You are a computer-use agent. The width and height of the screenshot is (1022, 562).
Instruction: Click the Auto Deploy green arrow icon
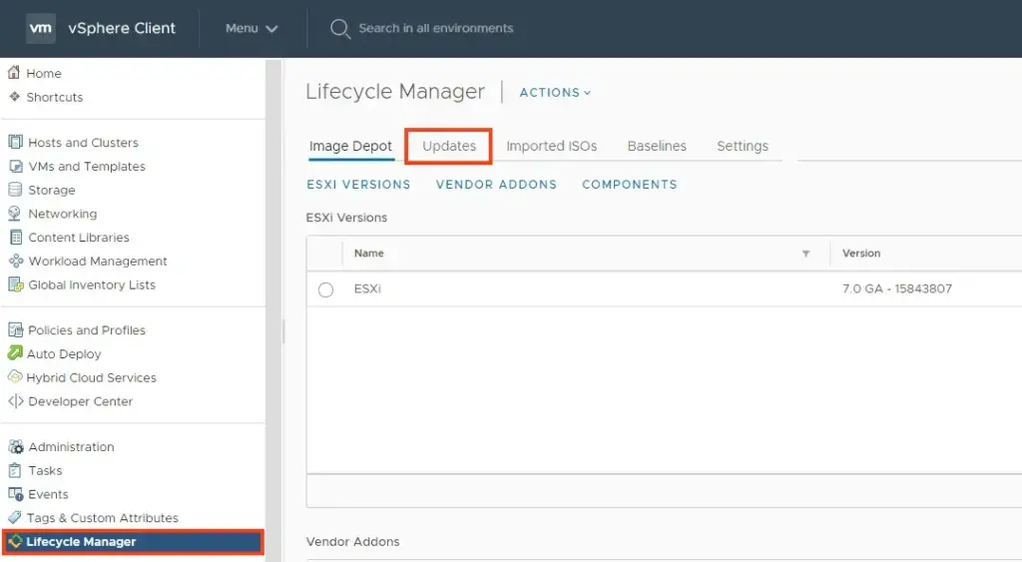pos(14,352)
